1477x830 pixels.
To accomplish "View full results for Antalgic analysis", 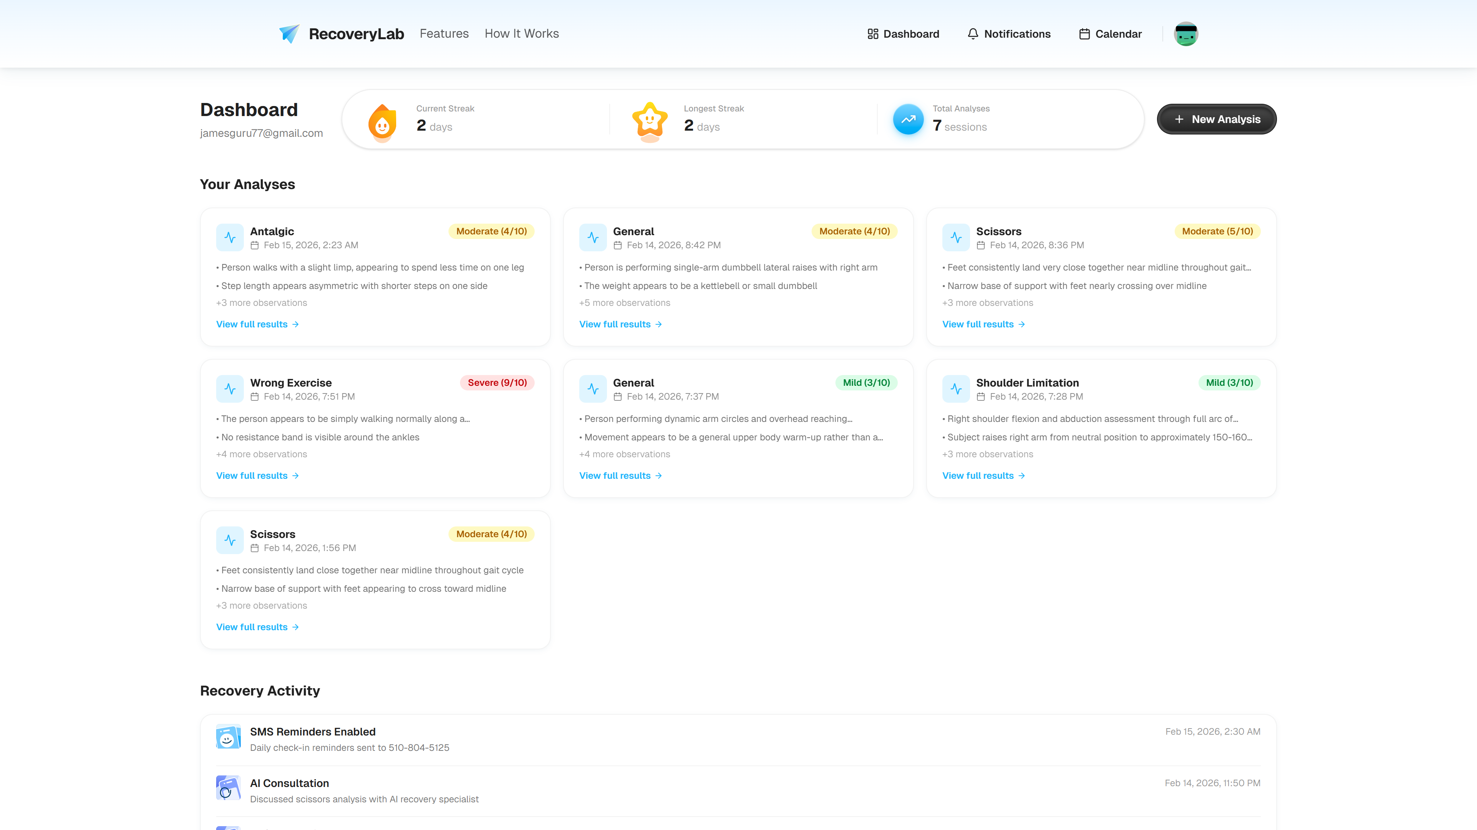I will (x=257, y=324).
